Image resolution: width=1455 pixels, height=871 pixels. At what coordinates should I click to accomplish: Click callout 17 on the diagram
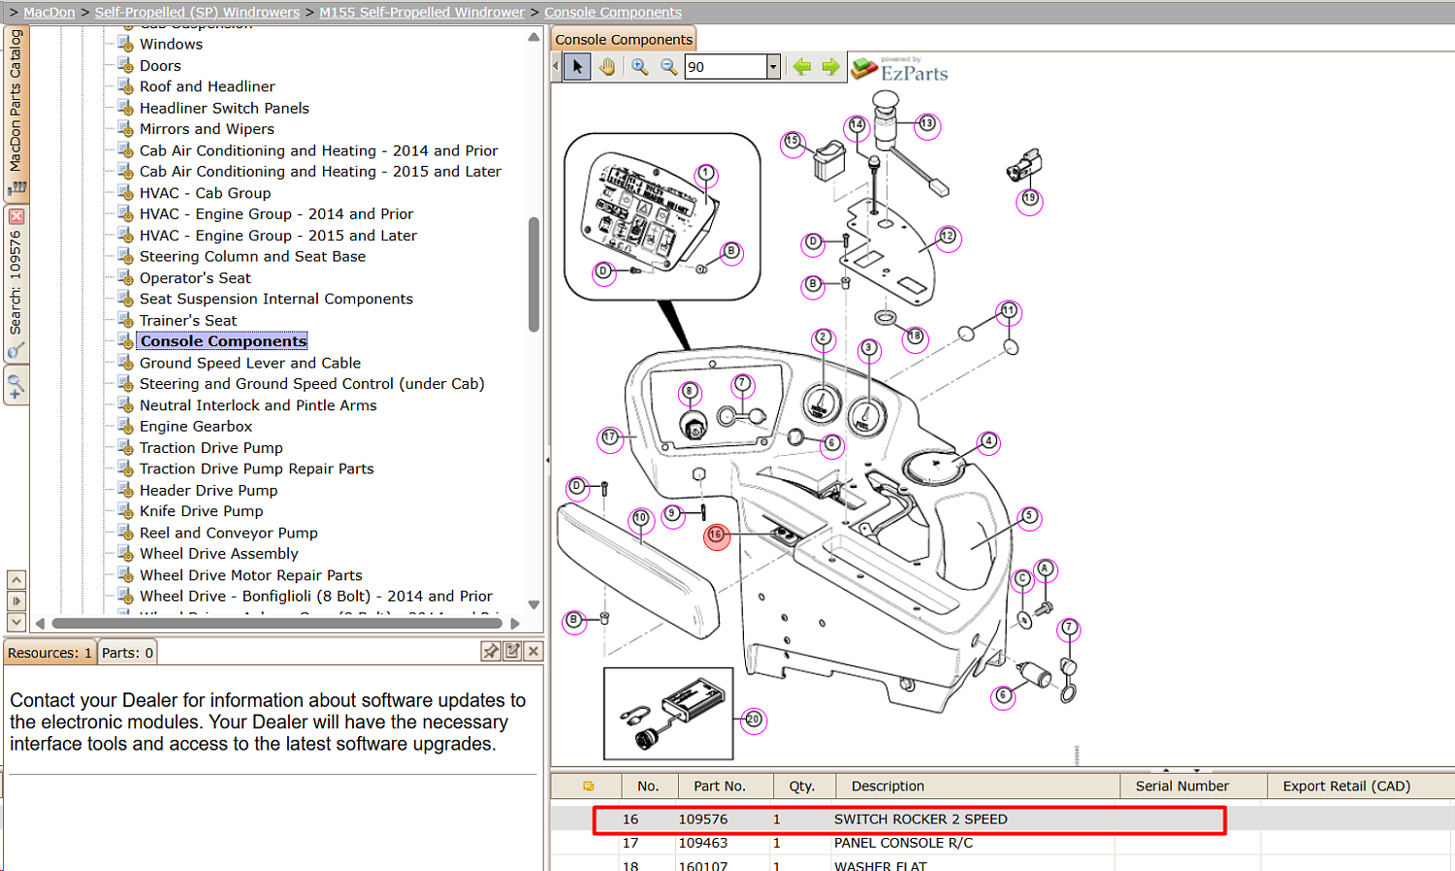point(609,437)
